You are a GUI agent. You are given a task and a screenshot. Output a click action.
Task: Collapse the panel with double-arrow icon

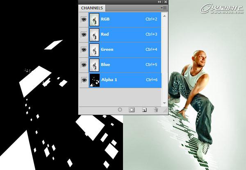159,2
